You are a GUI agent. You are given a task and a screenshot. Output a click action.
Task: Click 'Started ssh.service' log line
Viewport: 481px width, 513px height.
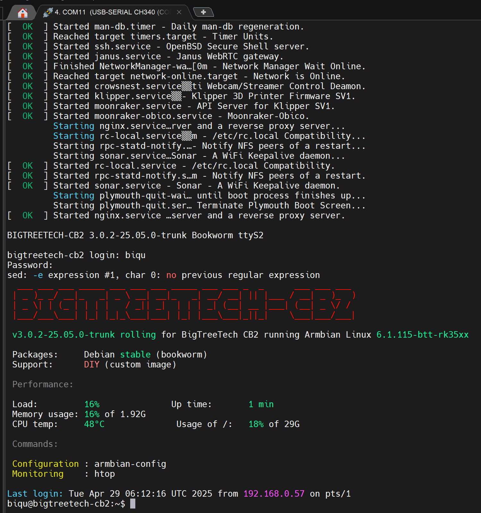pyautogui.click(x=158, y=46)
